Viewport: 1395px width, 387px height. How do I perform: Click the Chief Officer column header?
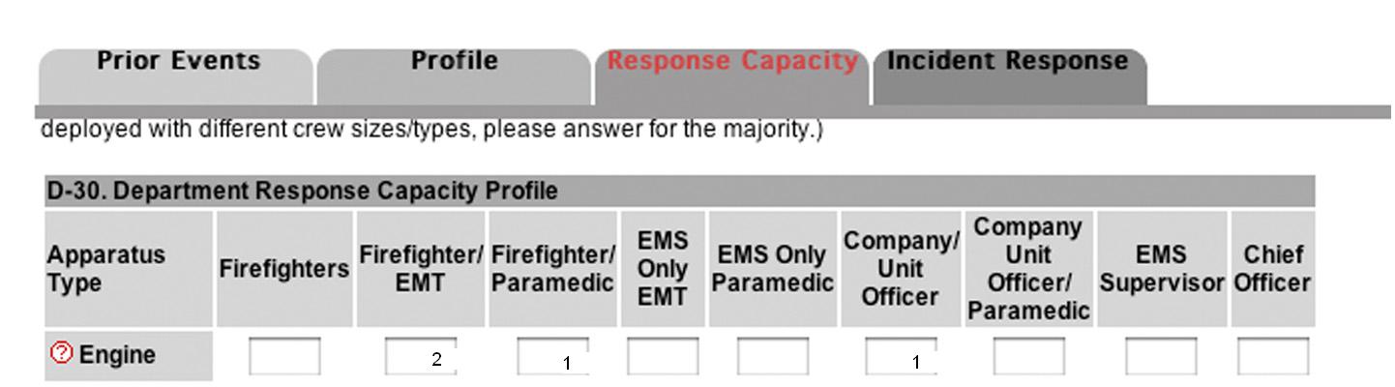(x=1272, y=269)
